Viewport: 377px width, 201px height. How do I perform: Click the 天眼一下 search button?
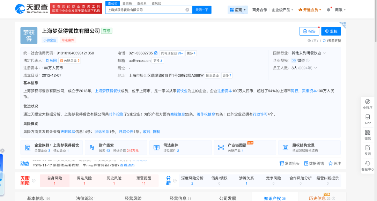pyautogui.click(x=202, y=10)
